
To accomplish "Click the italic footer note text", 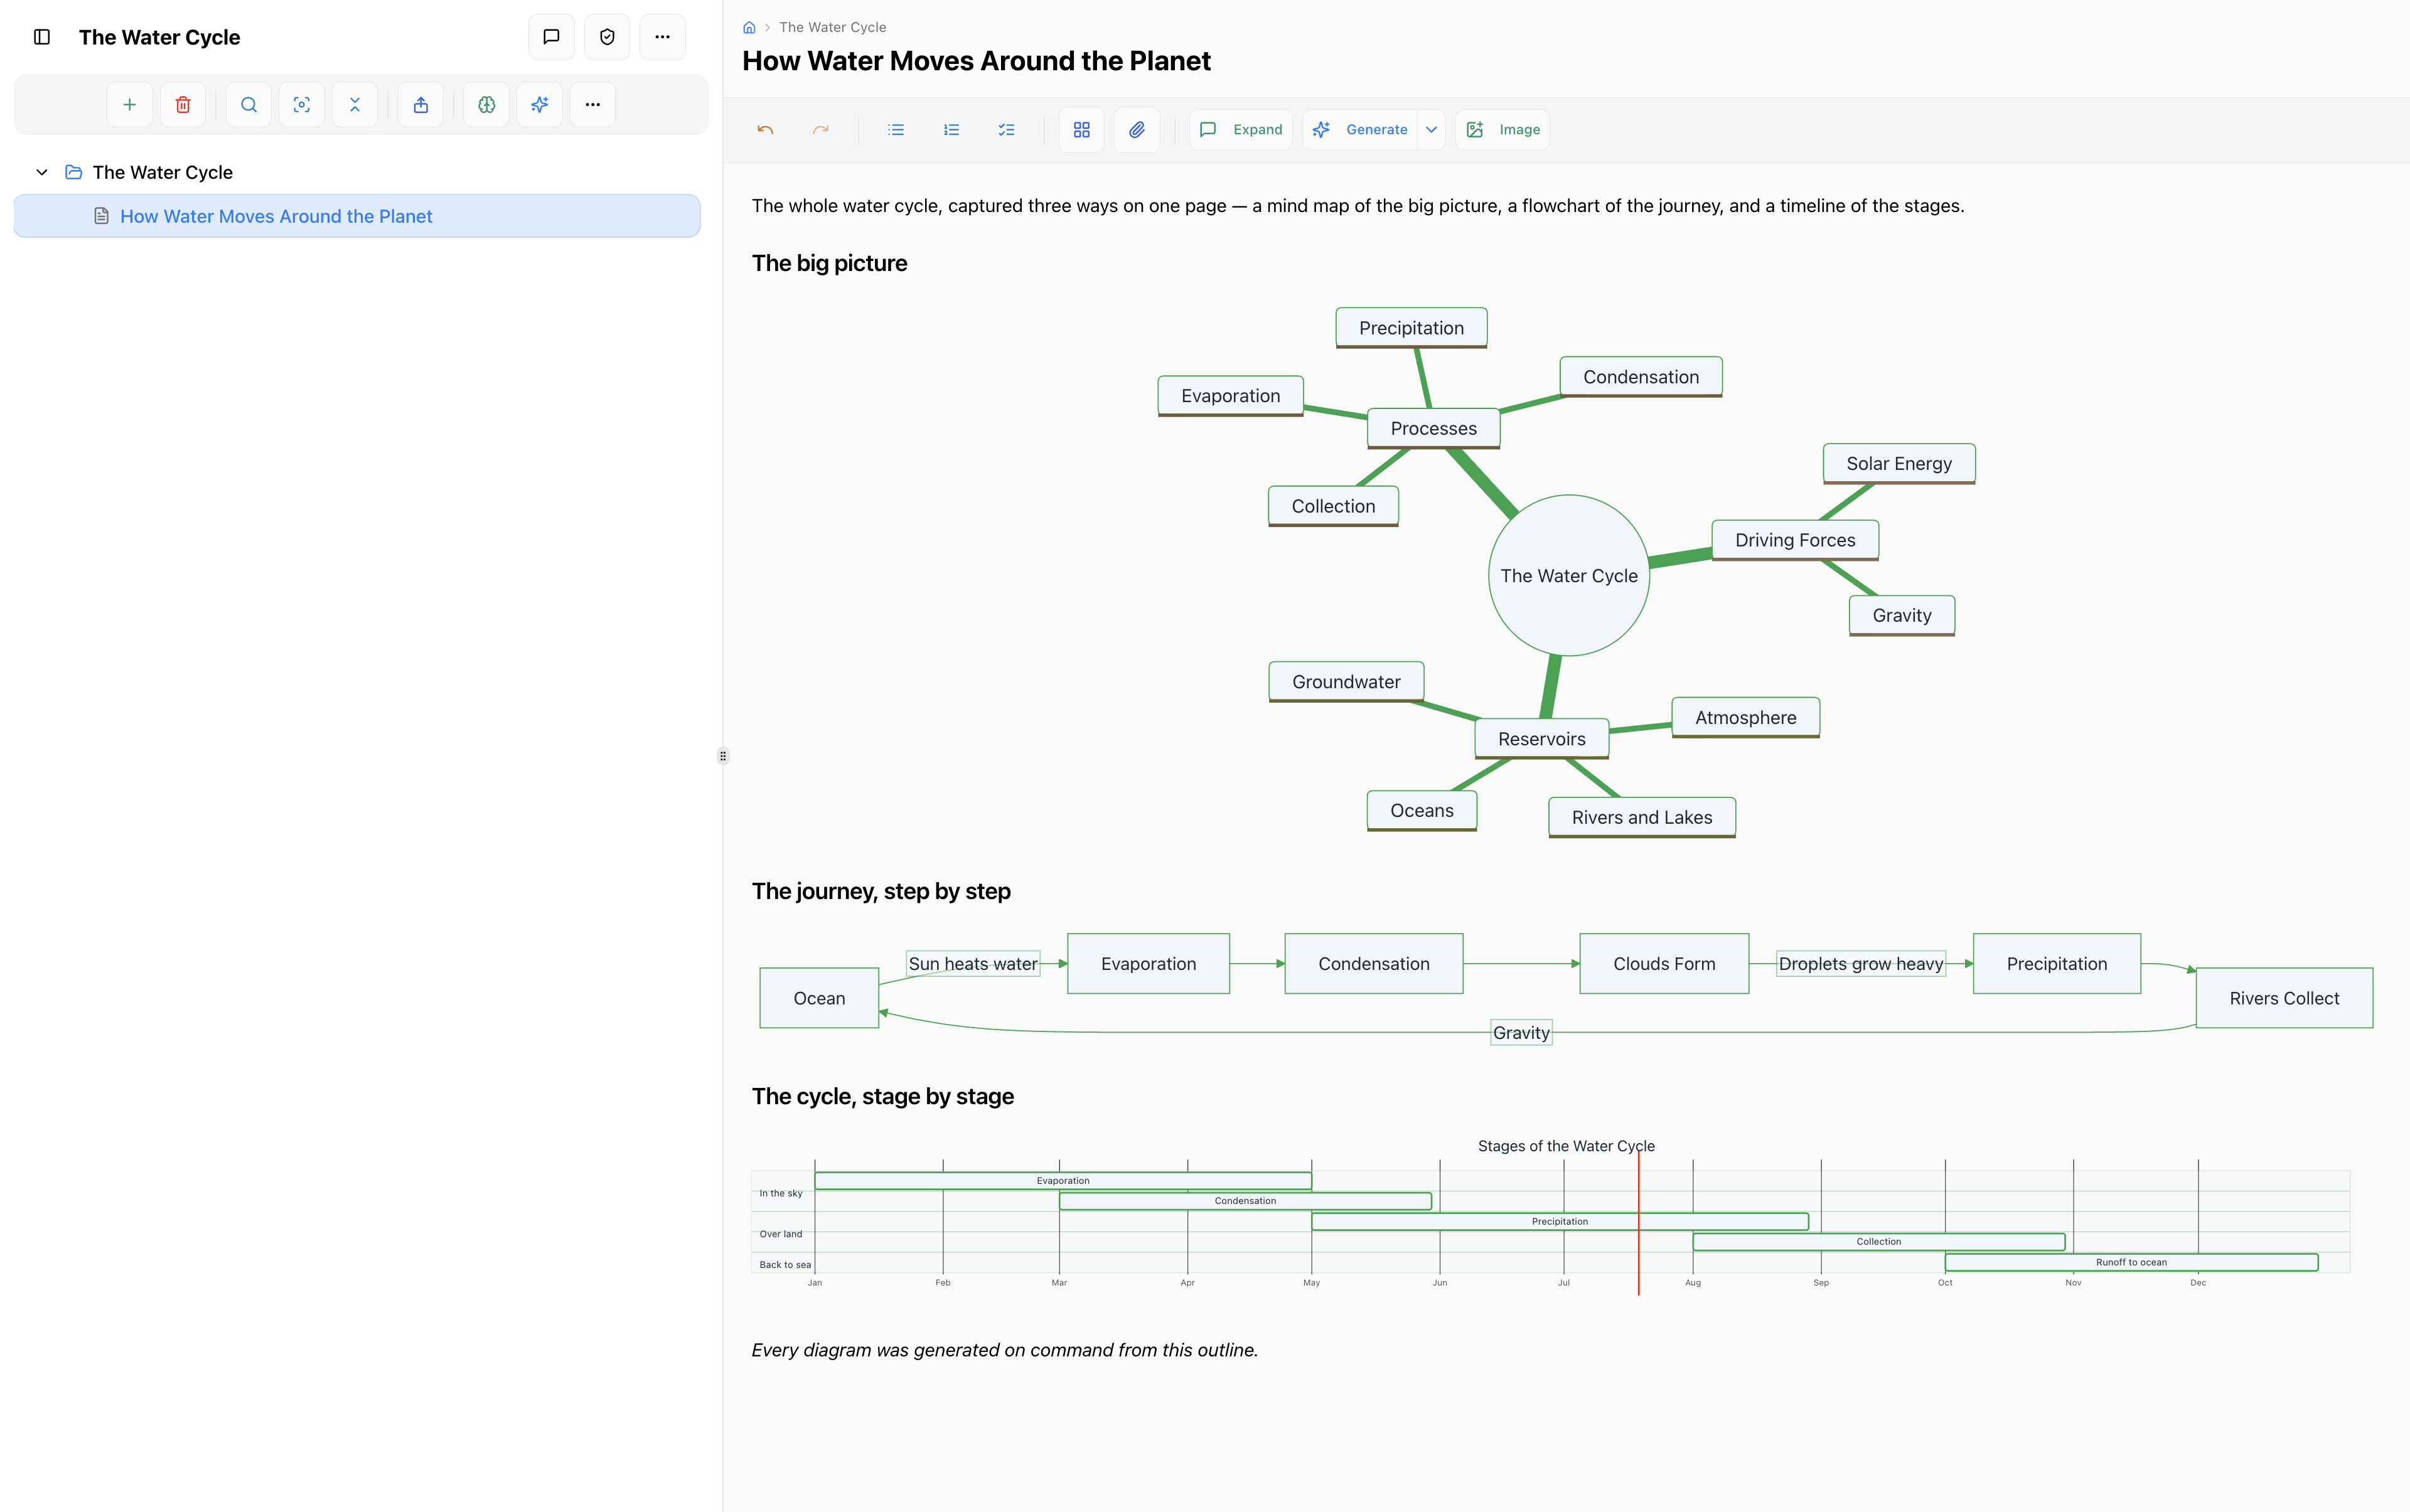I will [1004, 1351].
